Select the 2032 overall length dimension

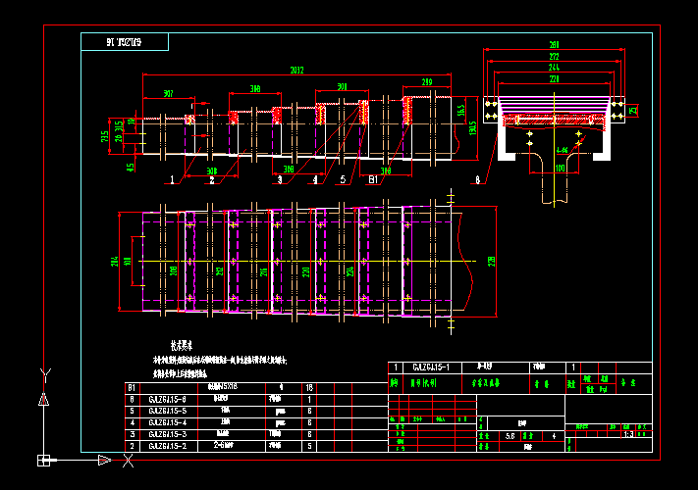coord(296,70)
